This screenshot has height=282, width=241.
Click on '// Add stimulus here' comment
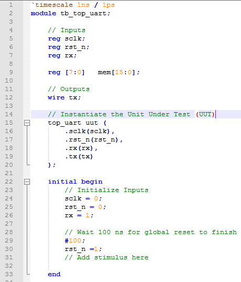(107, 257)
